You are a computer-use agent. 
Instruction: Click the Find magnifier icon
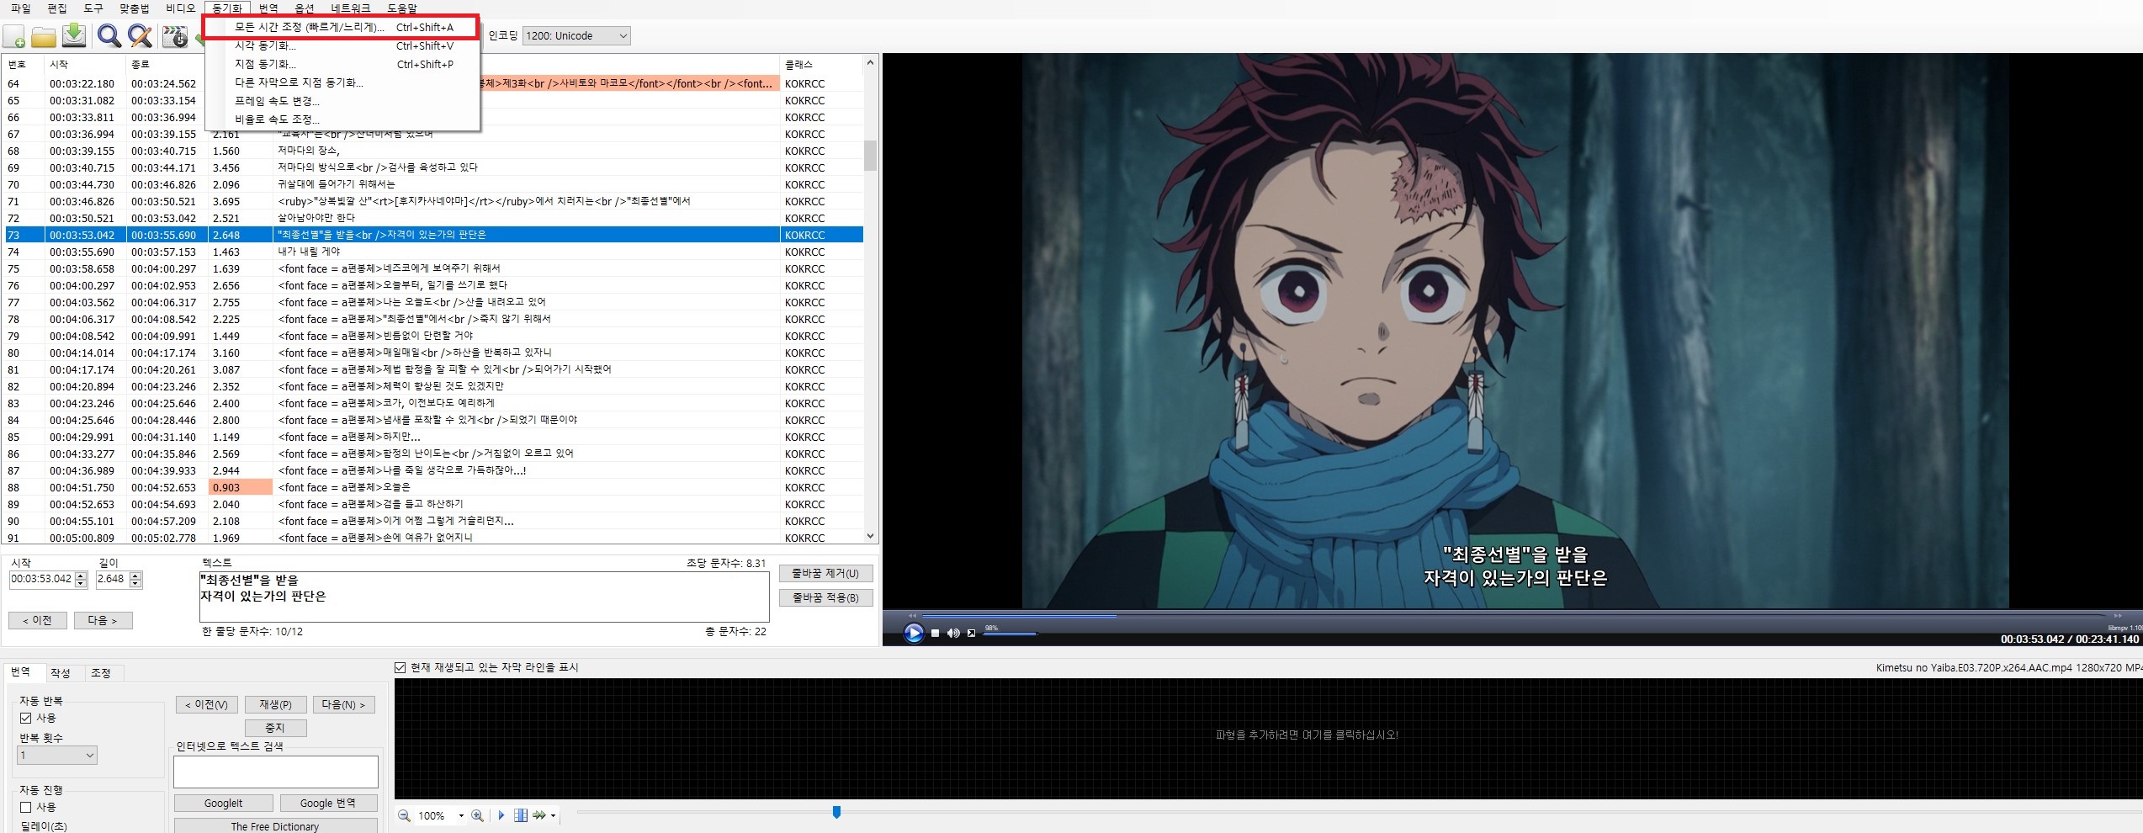click(109, 35)
